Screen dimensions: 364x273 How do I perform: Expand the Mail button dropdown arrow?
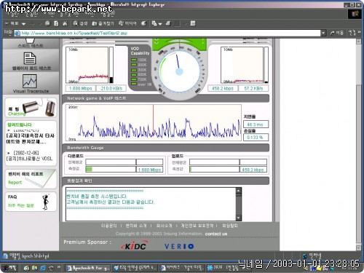pos(160,24)
